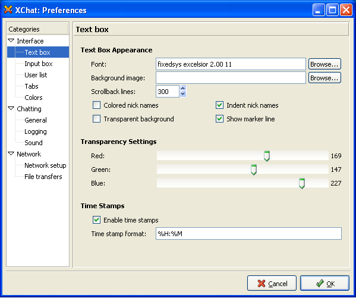
Task: Click the Transparency Settings heading
Action: 118,142
